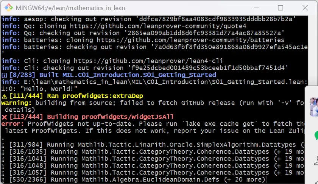This screenshot has height=184, width=318.
Task: Minimize the MINGW64 terminal window
Action: 259,8
